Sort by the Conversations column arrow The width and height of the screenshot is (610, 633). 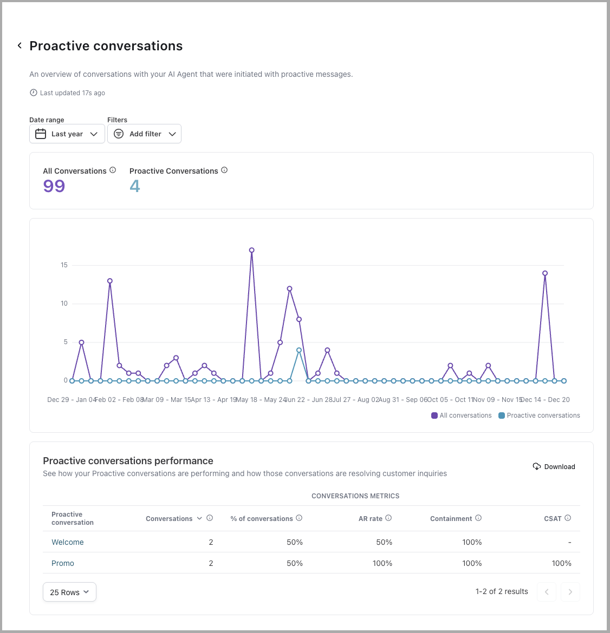pyautogui.click(x=199, y=518)
